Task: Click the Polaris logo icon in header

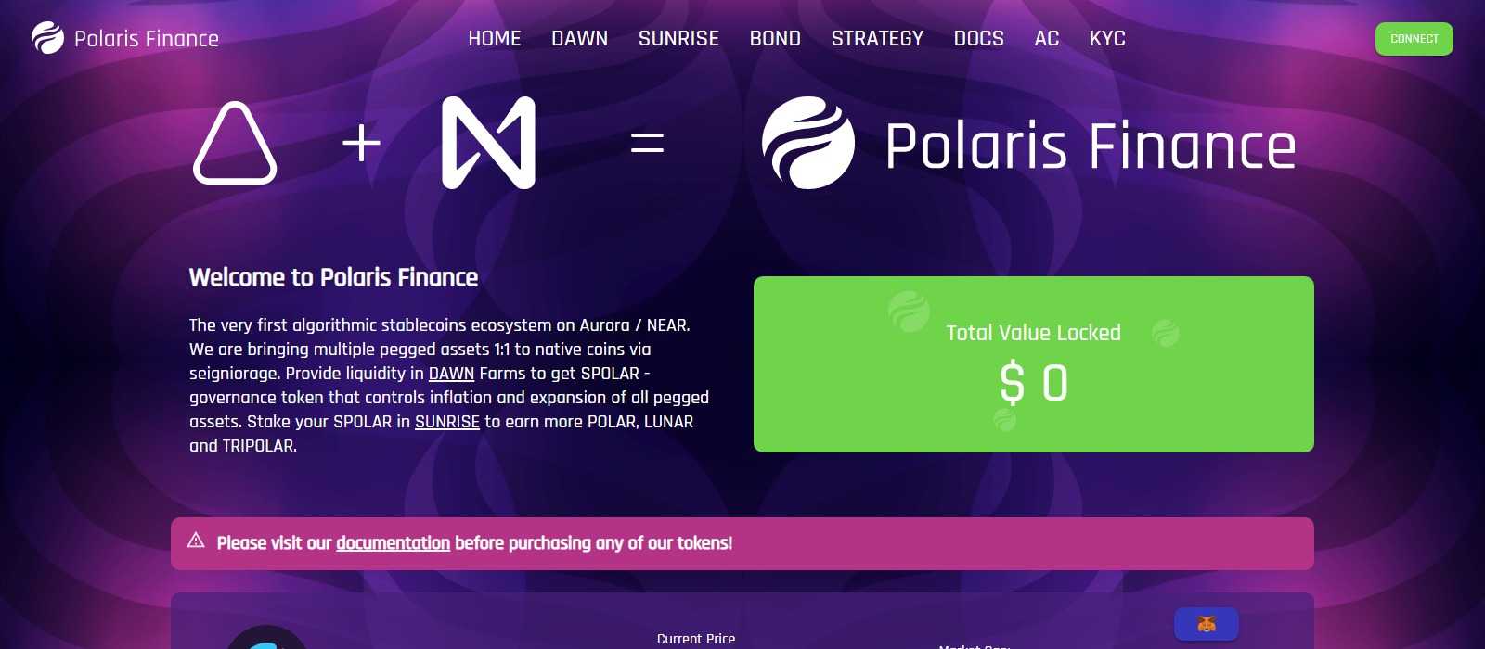Action: (47, 38)
